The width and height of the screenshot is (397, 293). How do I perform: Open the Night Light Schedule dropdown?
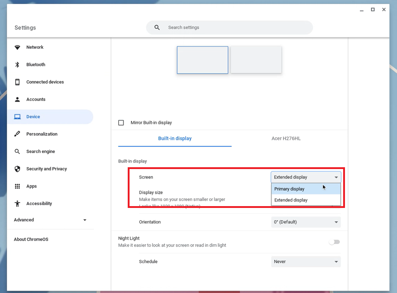pyautogui.click(x=306, y=262)
